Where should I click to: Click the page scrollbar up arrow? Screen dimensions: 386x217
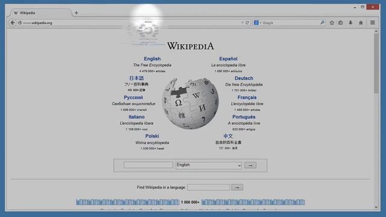coord(376,31)
